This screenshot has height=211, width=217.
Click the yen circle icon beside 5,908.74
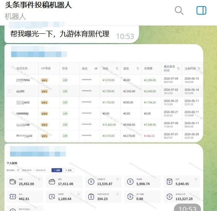[130, 182]
